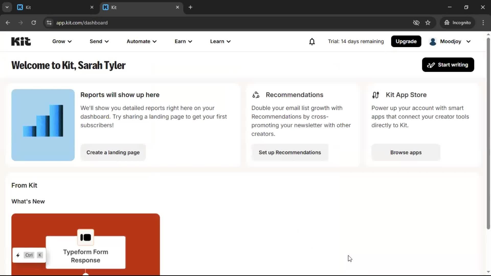The image size is (491, 276).
Task: Open the Automate dropdown
Action: 141,41
